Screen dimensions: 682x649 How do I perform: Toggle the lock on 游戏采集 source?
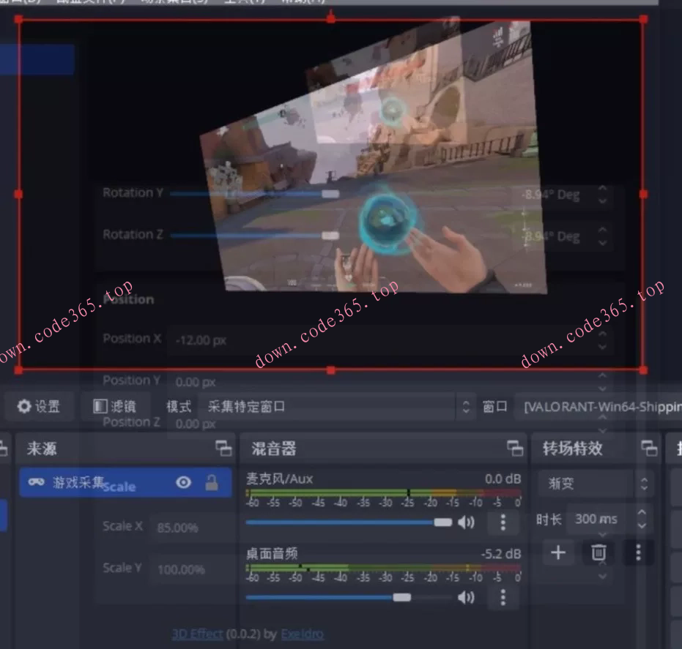click(x=212, y=483)
